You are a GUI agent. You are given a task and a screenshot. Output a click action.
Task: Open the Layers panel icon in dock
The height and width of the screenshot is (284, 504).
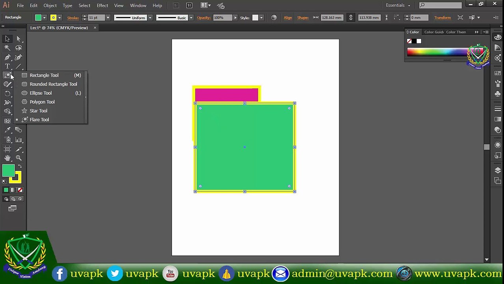coord(498,170)
